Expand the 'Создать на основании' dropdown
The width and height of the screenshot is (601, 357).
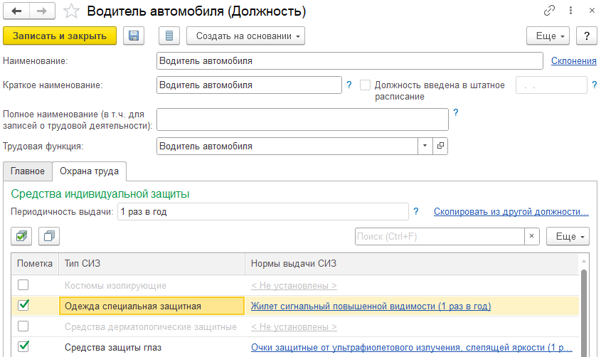pyautogui.click(x=245, y=36)
